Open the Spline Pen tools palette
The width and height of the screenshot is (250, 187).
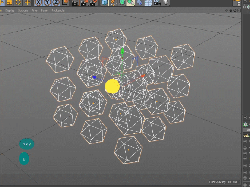113,3
